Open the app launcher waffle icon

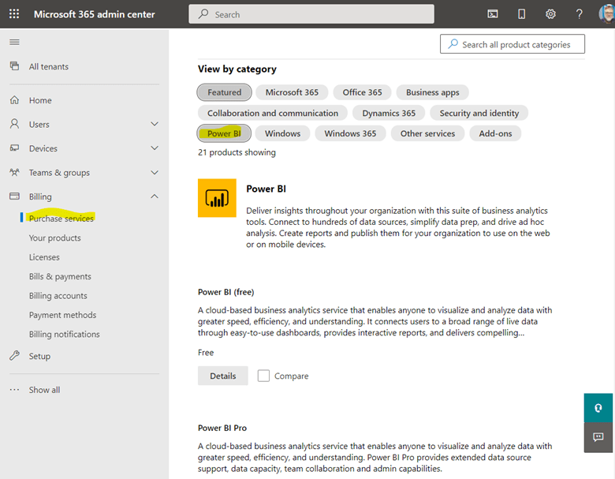[14, 14]
